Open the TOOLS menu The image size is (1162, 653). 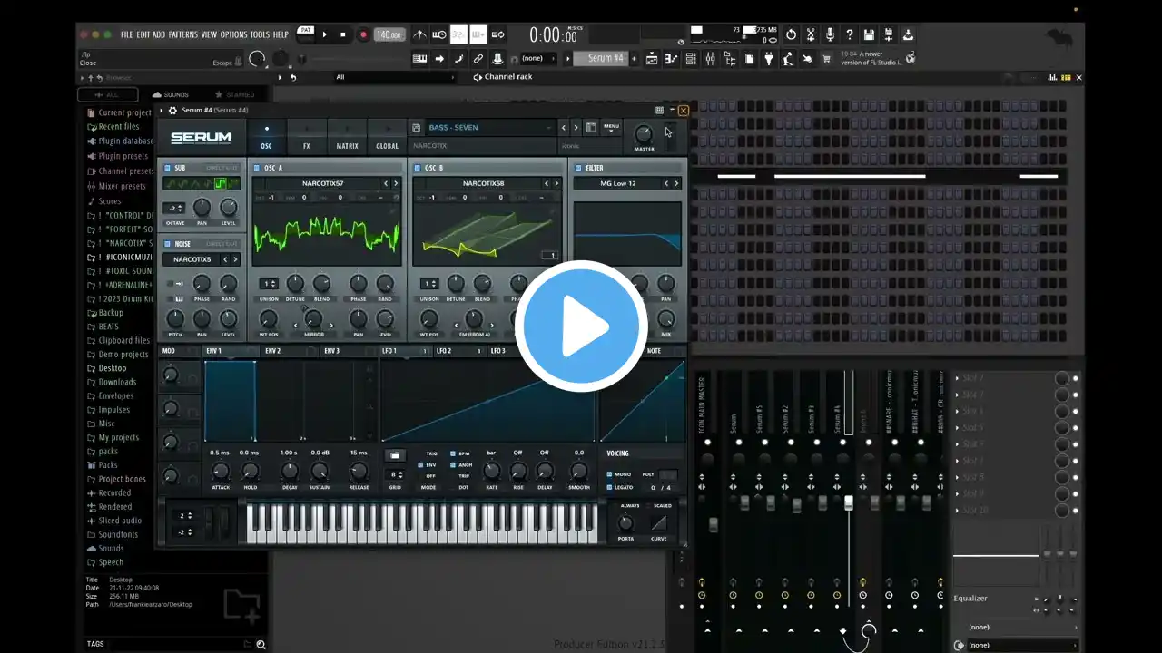(x=260, y=34)
